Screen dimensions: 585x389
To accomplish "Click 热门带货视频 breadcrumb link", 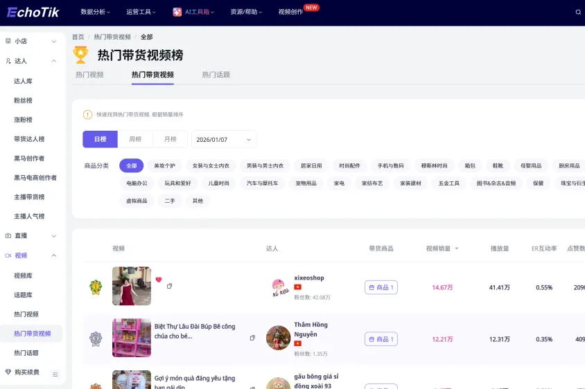I will coord(112,37).
